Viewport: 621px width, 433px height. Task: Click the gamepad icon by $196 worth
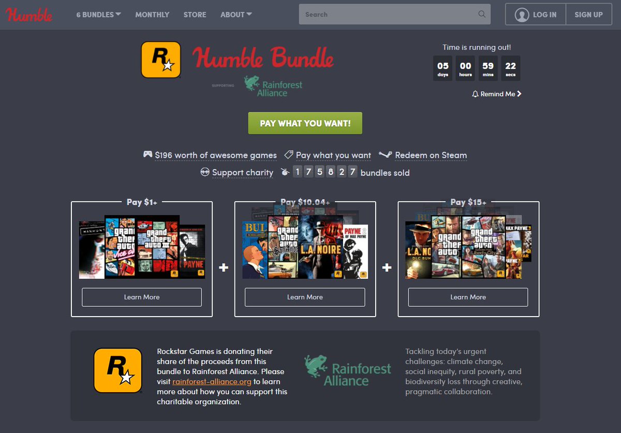point(148,155)
